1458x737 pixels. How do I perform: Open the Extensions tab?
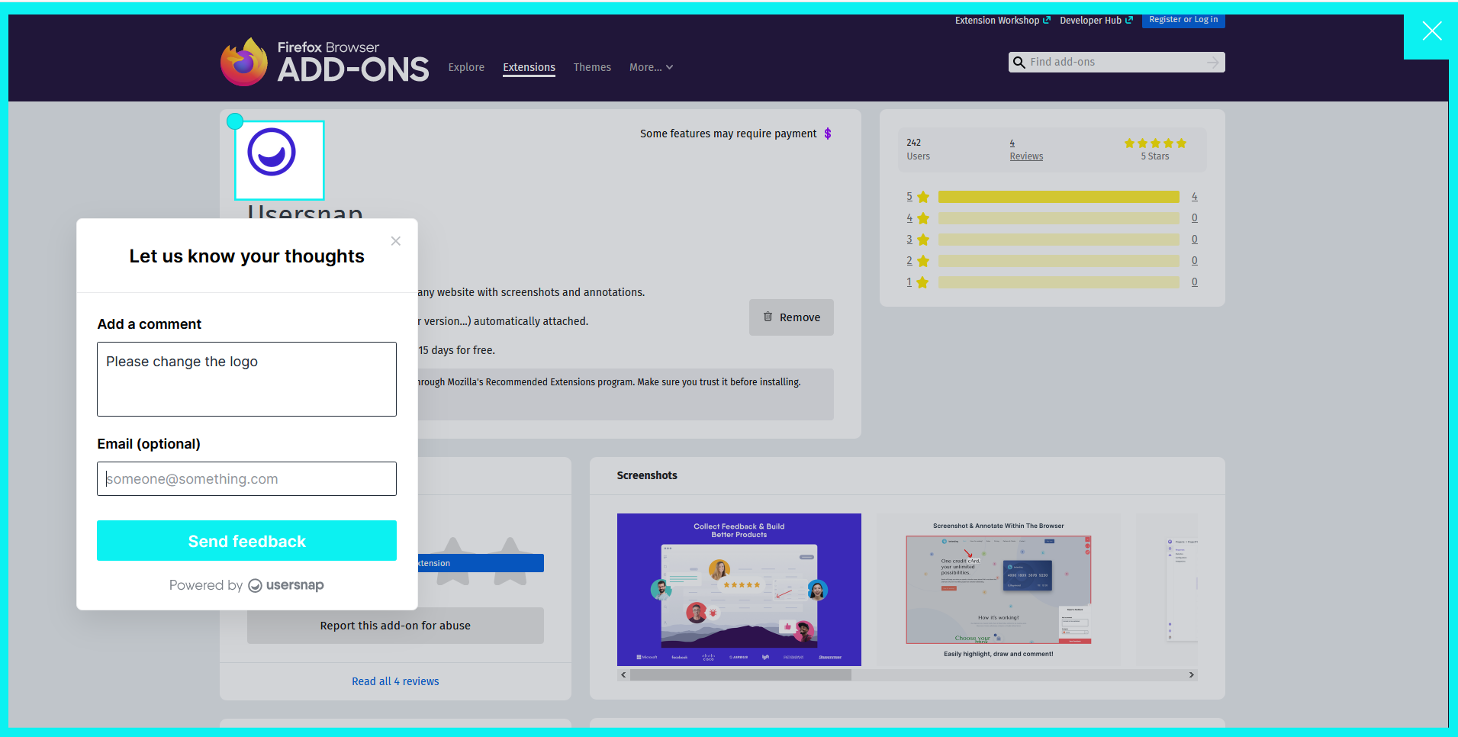(529, 67)
